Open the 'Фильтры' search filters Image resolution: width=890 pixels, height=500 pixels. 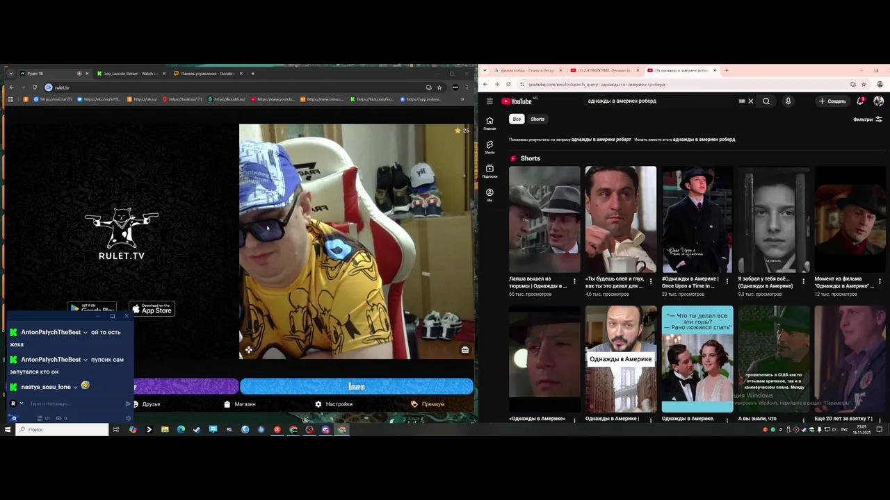point(868,119)
